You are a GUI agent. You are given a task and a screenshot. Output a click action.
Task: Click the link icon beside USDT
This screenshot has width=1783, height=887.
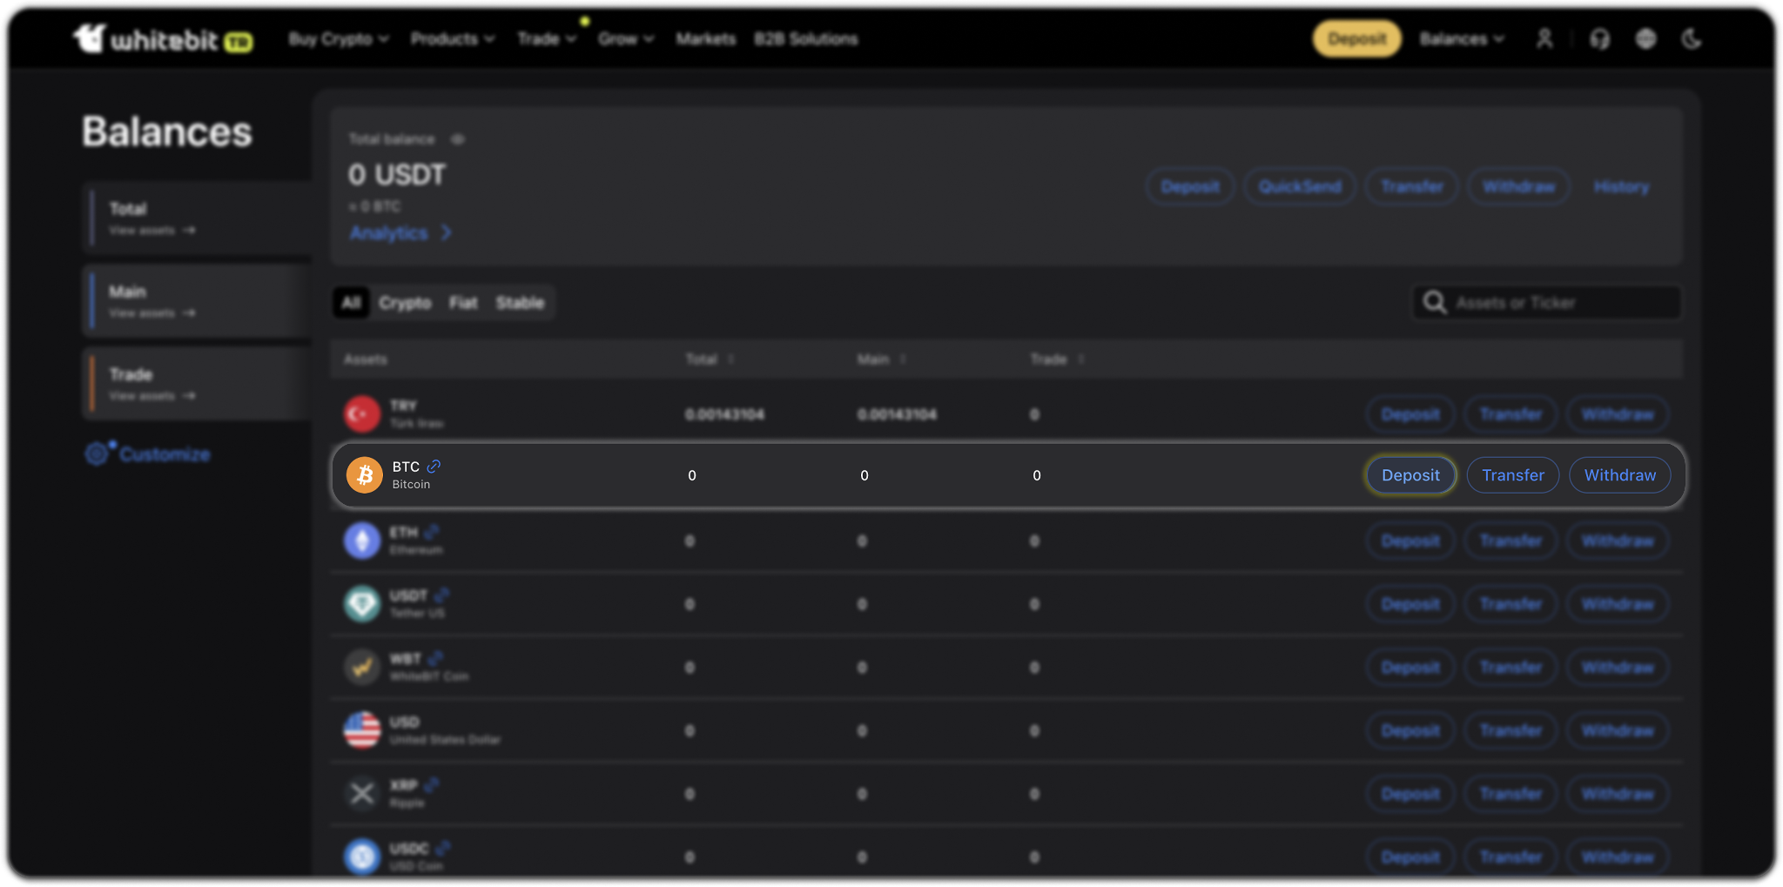441,595
